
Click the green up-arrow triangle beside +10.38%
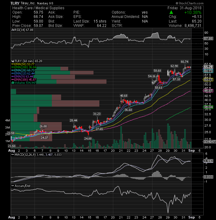point(171,12)
